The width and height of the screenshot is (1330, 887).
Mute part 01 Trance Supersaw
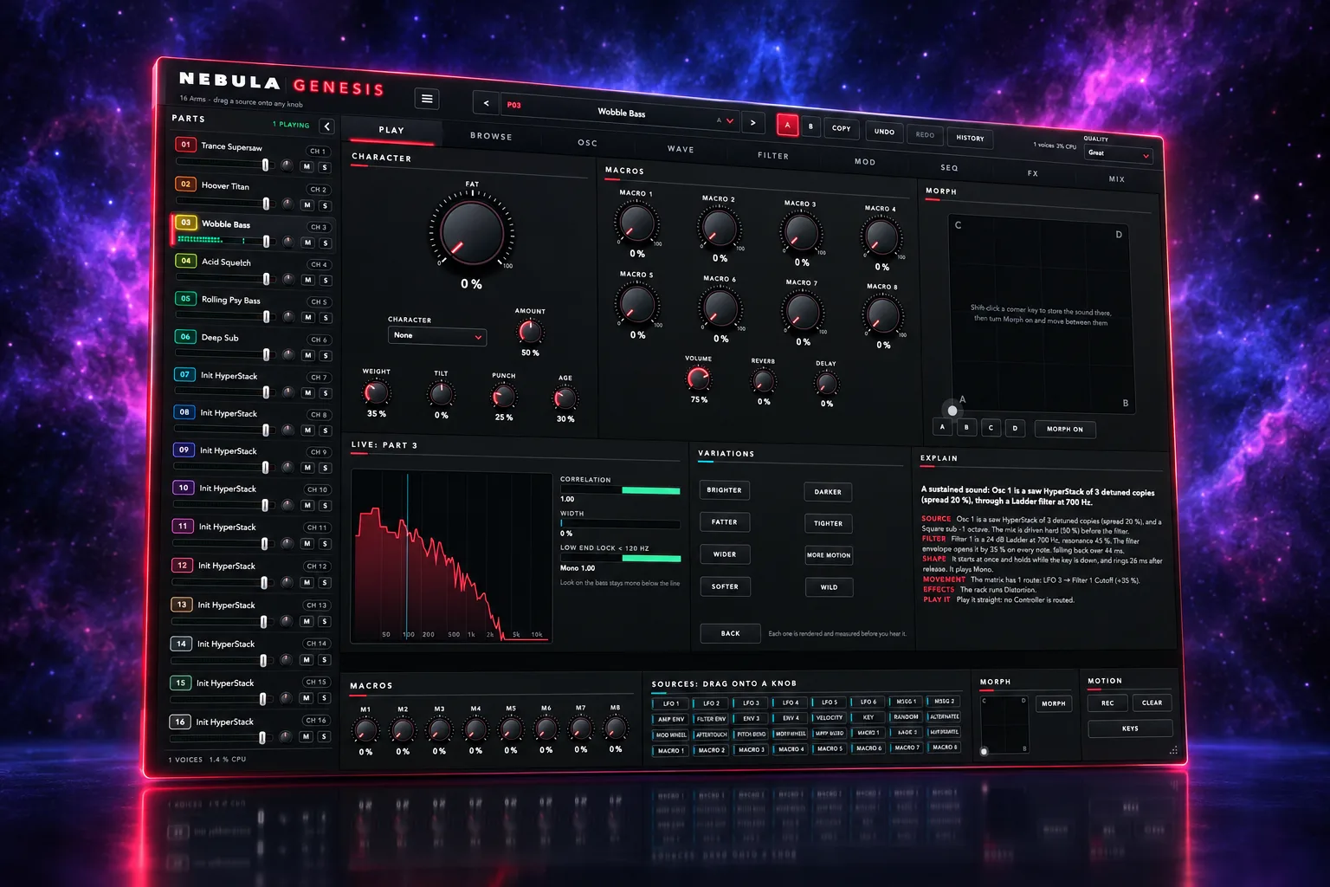(307, 166)
